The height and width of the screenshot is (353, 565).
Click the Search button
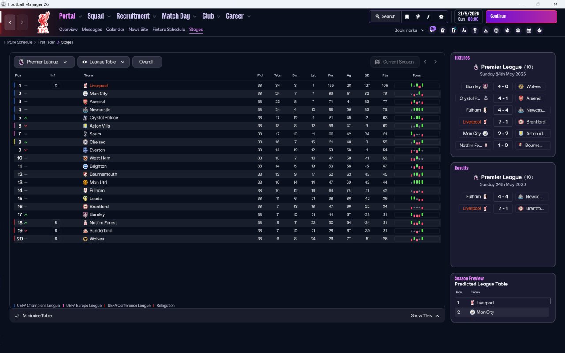(385, 17)
